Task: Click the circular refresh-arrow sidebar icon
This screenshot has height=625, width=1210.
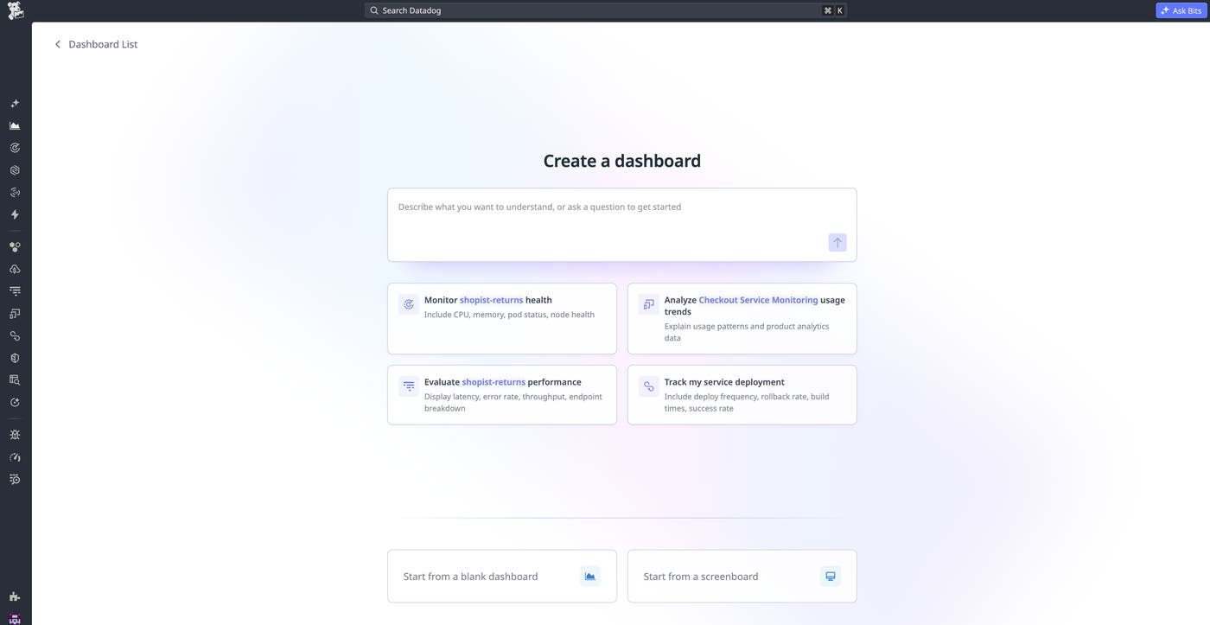Action: [x=15, y=403]
